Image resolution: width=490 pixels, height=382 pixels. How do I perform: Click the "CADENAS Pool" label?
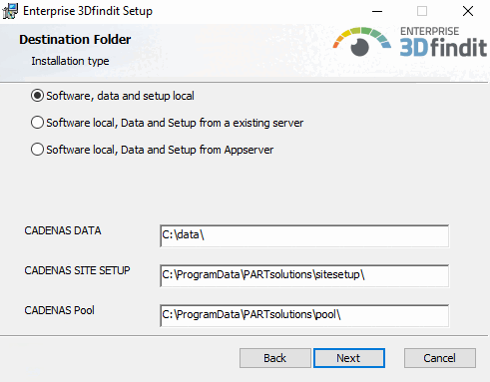point(59,310)
